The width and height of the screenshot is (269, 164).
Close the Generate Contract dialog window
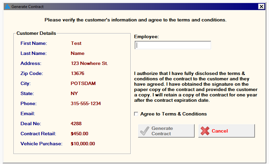click(261, 6)
